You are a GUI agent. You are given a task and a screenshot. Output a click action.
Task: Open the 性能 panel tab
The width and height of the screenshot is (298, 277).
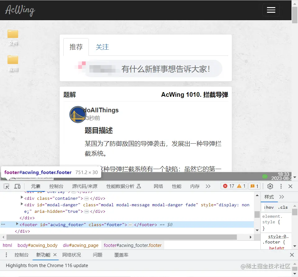[x=177, y=186]
